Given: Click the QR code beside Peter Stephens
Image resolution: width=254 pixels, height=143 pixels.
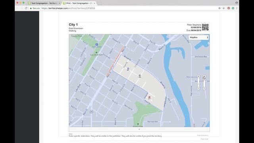Looking at the screenshot, I should (x=205, y=27).
